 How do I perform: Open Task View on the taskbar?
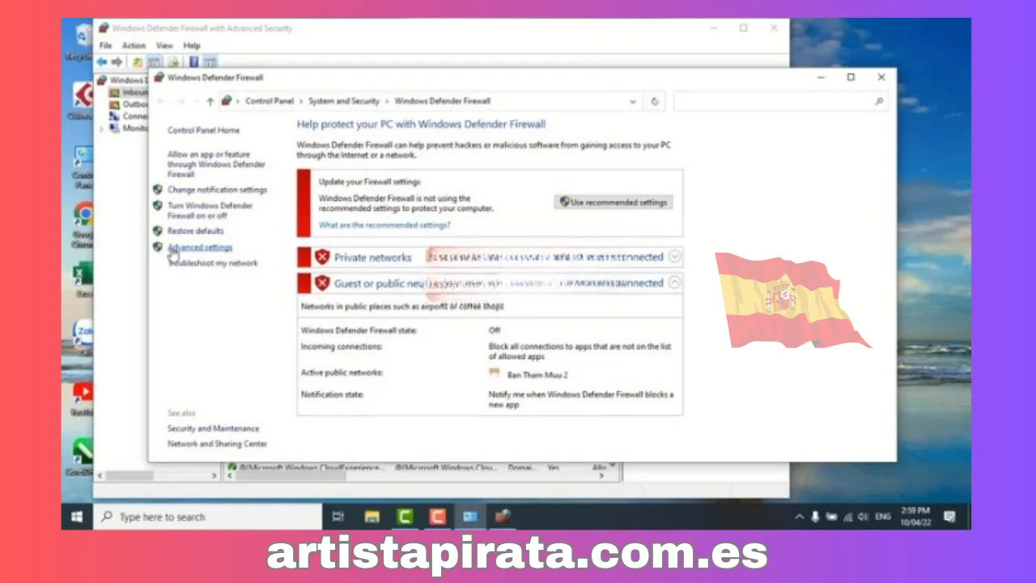338,517
